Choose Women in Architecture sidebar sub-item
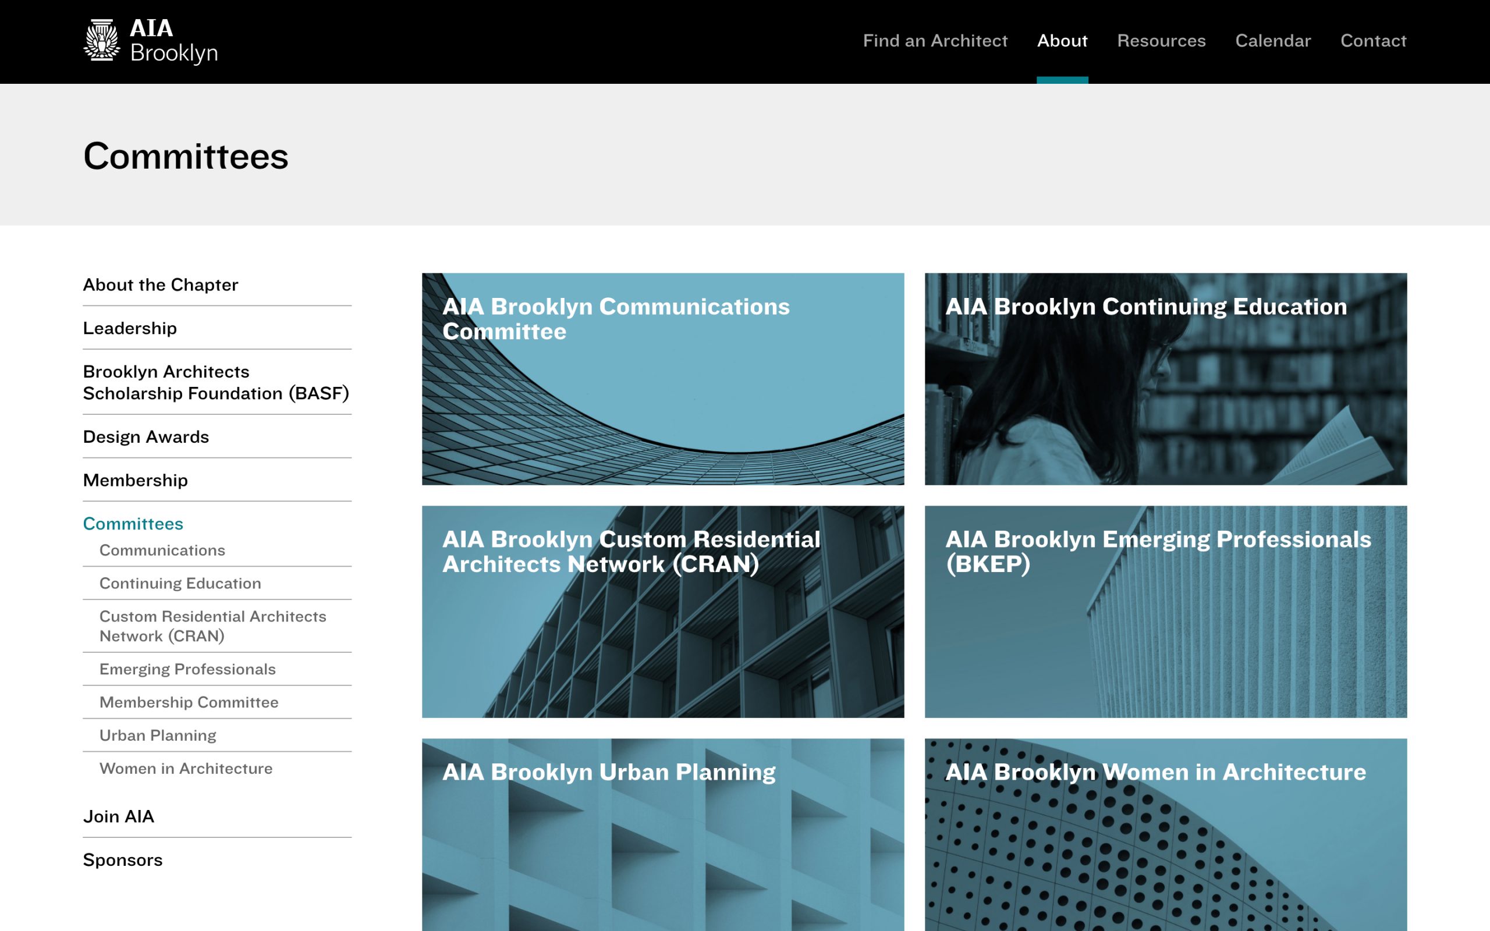The height and width of the screenshot is (931, 1490). pyautogui.click(x=186, y=769)
